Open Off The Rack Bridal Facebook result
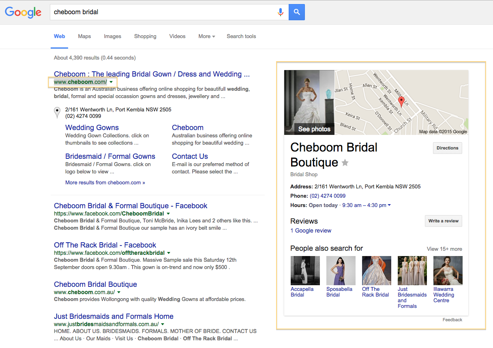This screenshot has height=348, width=493. tap(105, 245)
